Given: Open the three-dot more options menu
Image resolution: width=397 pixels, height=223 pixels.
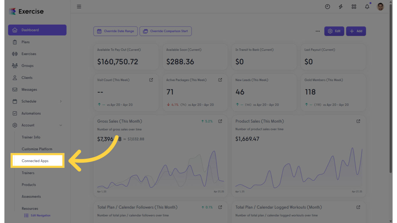Looking at the screenshot, I should click(x=318, y=31).
